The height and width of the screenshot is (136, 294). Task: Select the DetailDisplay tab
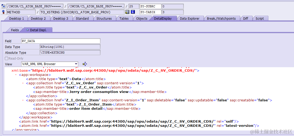pyautogui.click(x=163, y=18)
